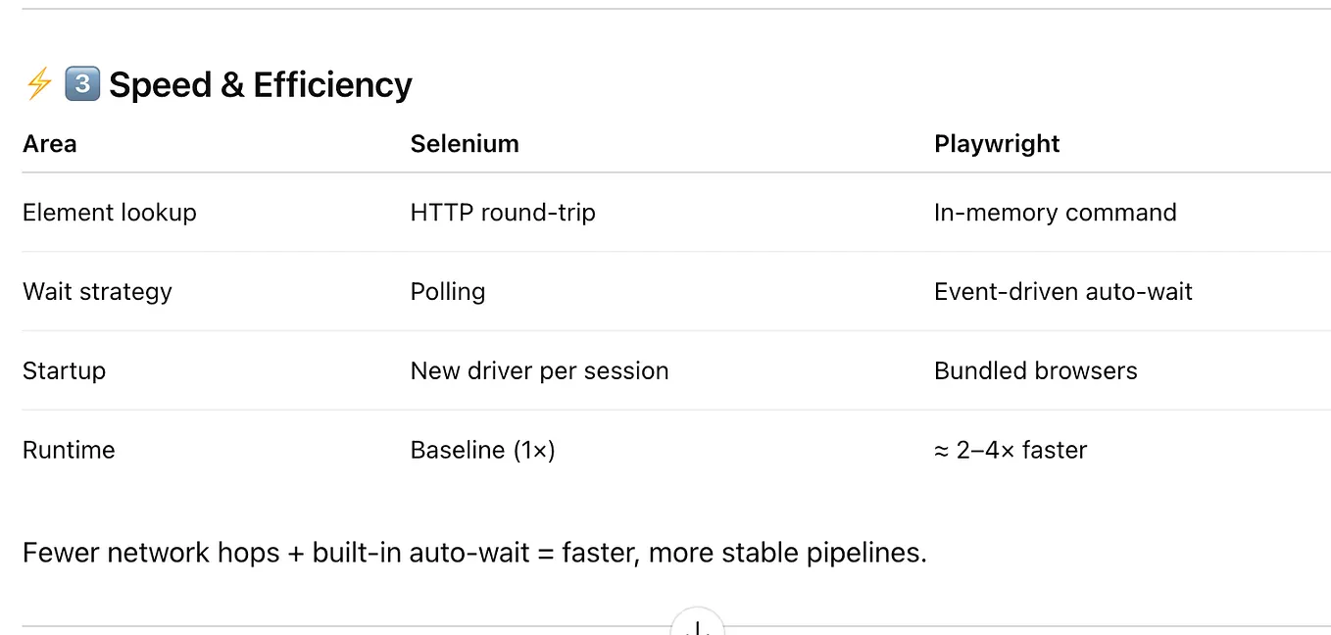The width and height of the screenshot is (1331, 635).
Task: Click the Startup row label
Action: pos(64,371)
